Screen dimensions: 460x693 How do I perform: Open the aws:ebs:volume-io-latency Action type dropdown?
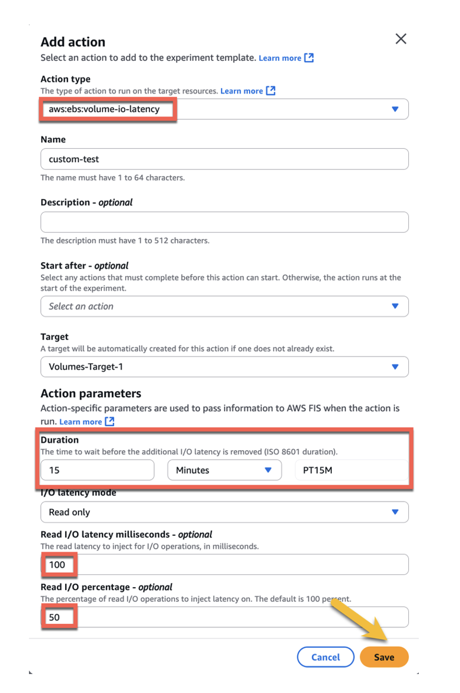pos(223,109)
